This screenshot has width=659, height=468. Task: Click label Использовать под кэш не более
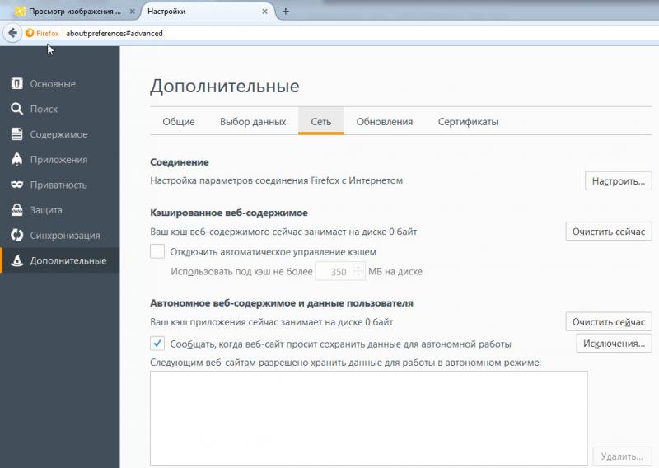tap(241, 272)
